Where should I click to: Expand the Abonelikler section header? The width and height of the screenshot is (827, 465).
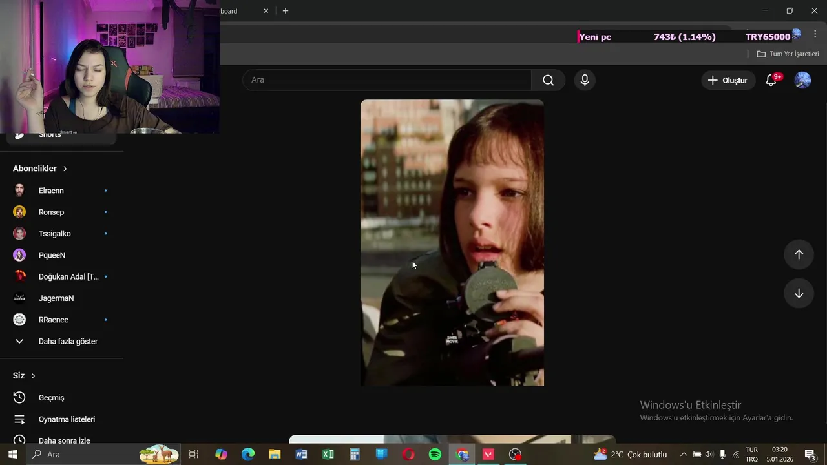[x=40, y=169]
